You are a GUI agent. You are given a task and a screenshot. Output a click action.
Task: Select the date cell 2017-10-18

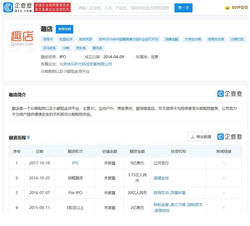40,163
